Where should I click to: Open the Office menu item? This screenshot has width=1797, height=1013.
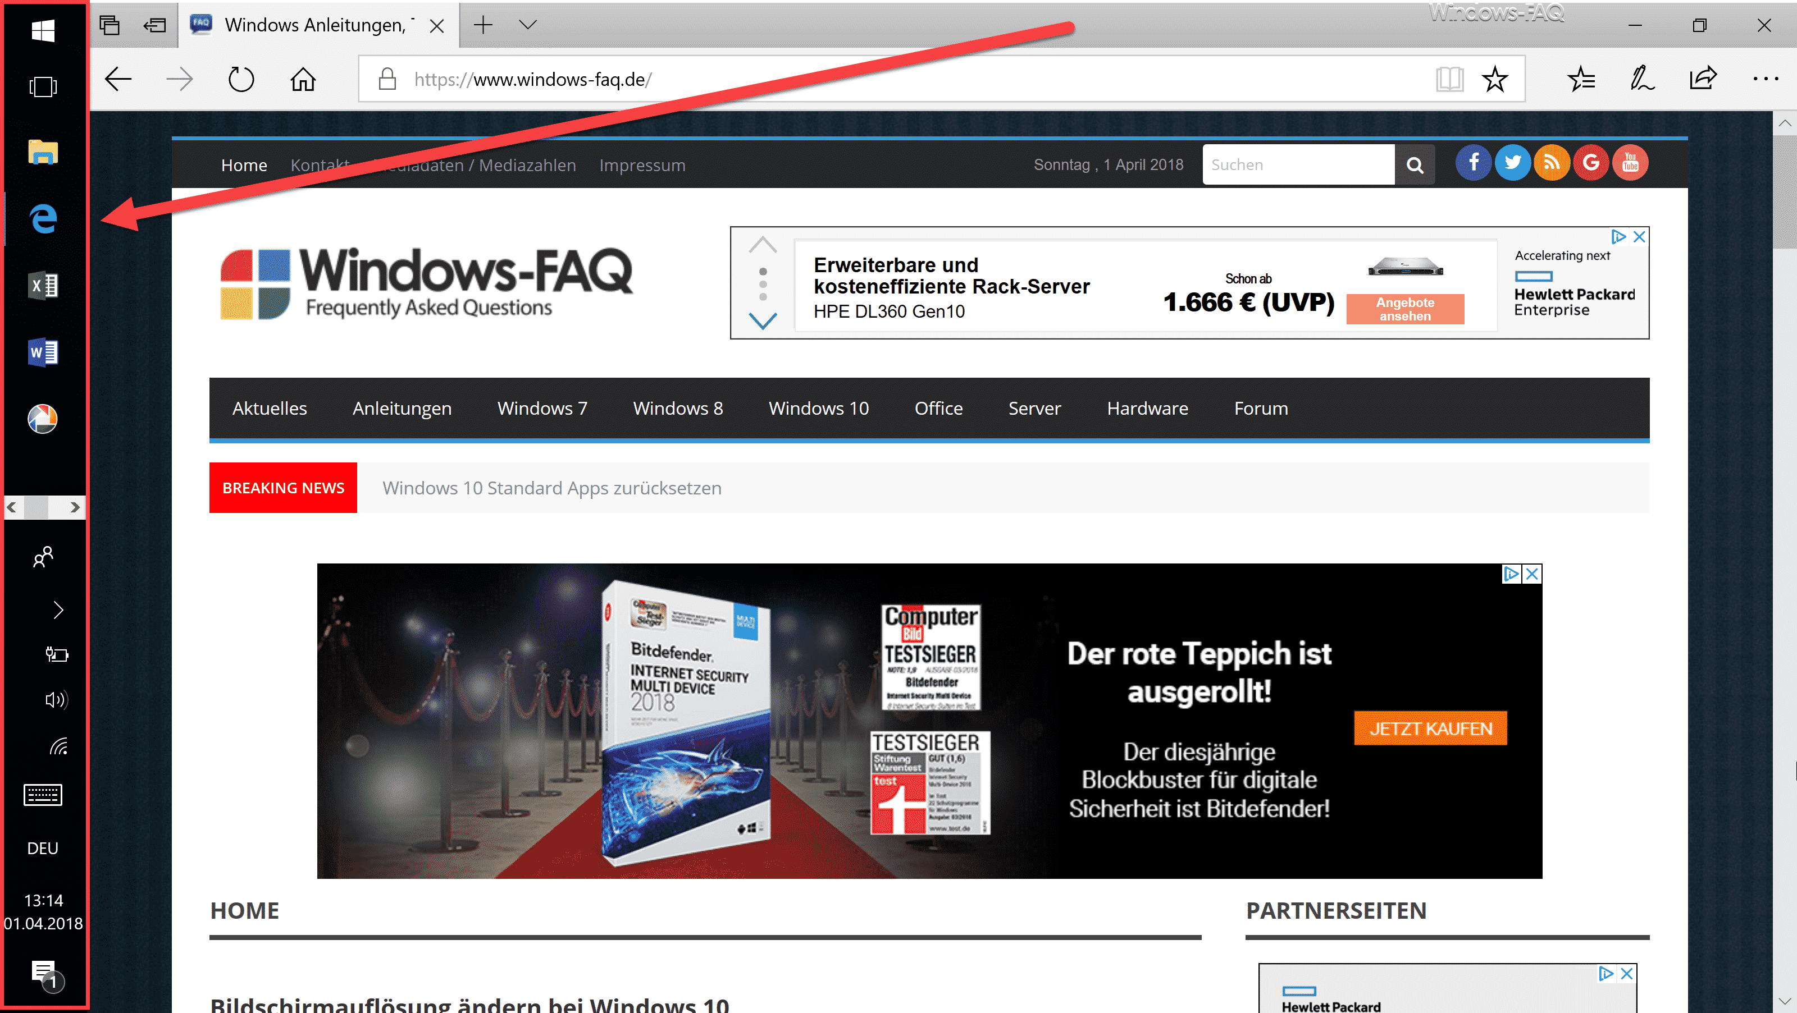938,409
